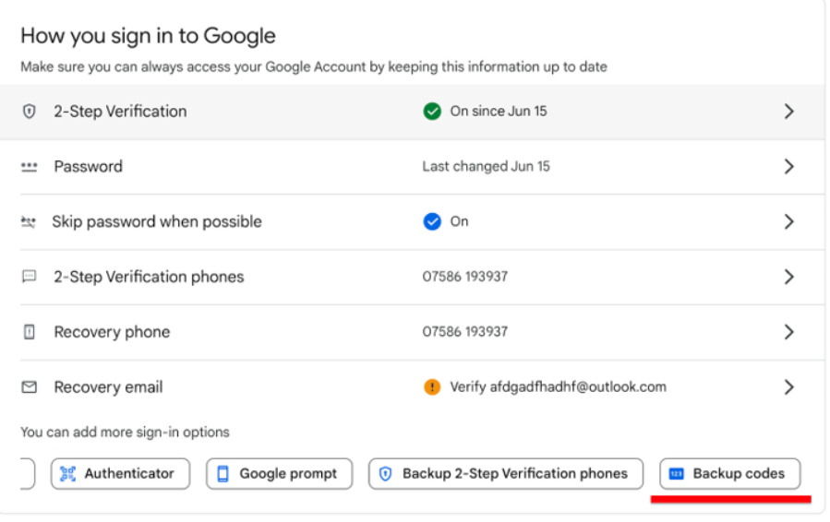Expand the Recovery email row chevron
The height and width of the screenshot is (522, 830).
tap(788, 387)
